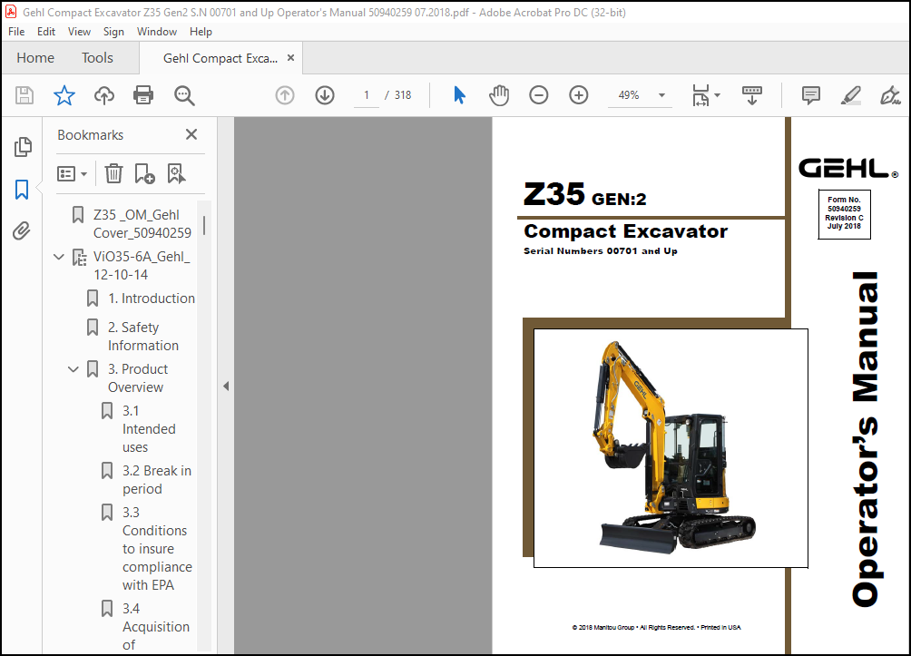Activate the Hand pan tool

(x=498, y=95)
